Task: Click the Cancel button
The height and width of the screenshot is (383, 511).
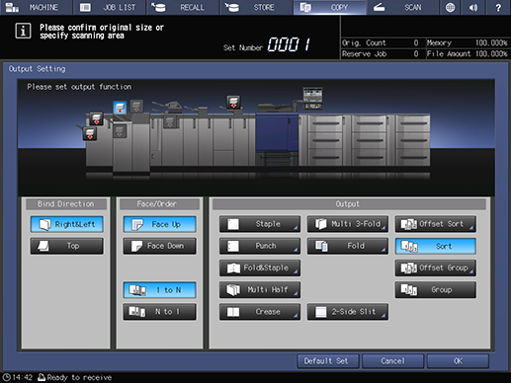Action: [393, 361]
